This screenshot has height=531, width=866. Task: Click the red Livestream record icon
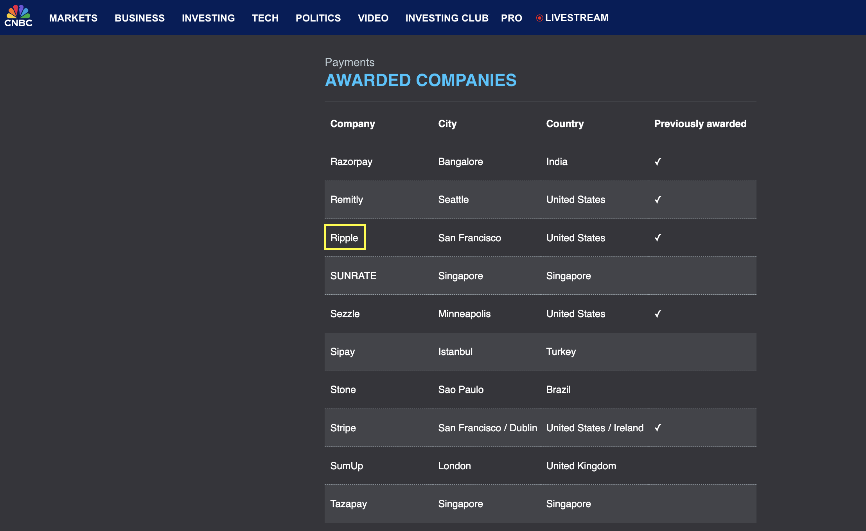tap(539, 18)
